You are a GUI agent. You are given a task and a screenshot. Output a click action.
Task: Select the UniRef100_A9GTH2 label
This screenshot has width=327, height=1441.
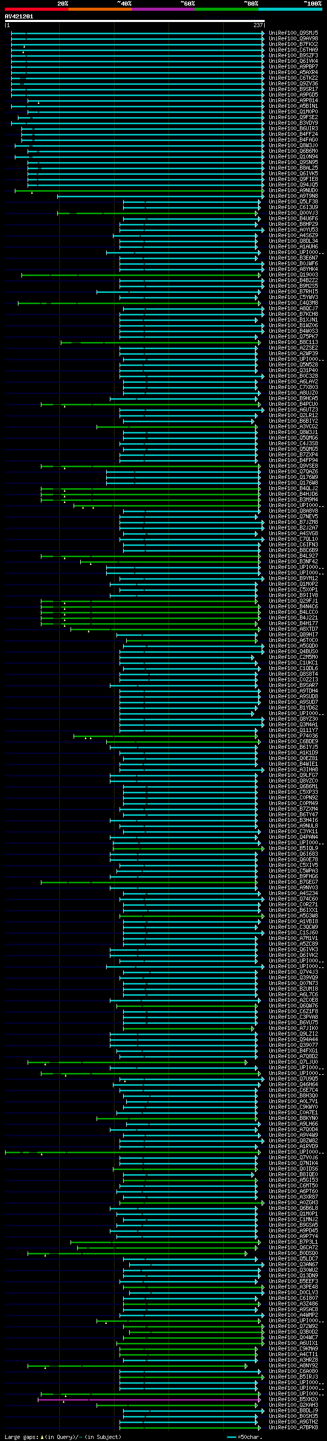click(x=293, y=1422)
